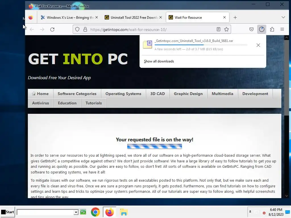The height and width of the screenshot is (218, 291).
Task: Expand the taskbar address box dropdown arrow
Action: [x=76, y=212]
